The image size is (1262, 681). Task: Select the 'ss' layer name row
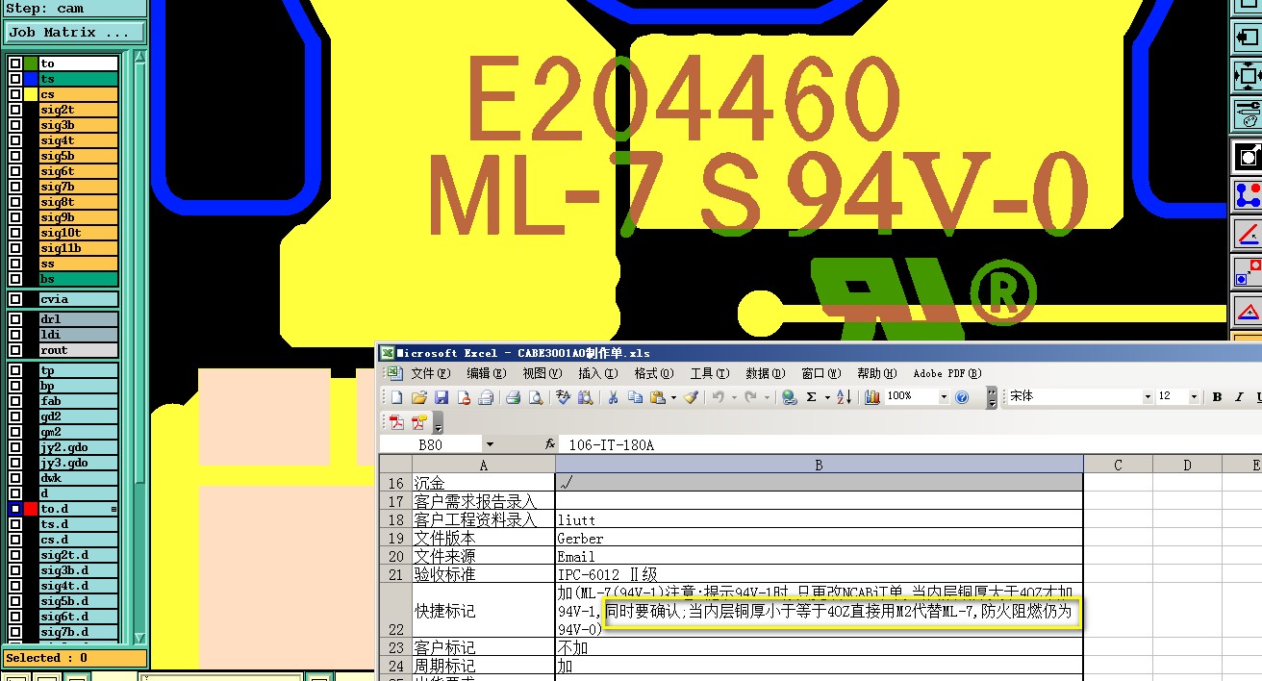point(78,264)
